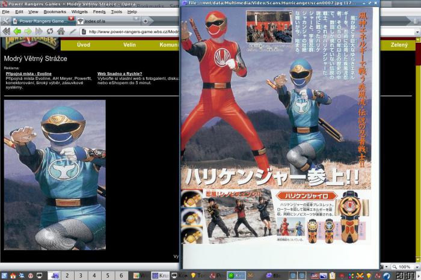Screen dimensions: 421x280
Task: Reload the page in Opera
Action: pos(50,31)
